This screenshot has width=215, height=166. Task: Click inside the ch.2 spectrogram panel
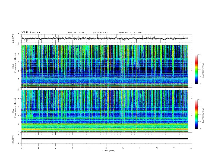pyautogui.click(x=105, y=111)
